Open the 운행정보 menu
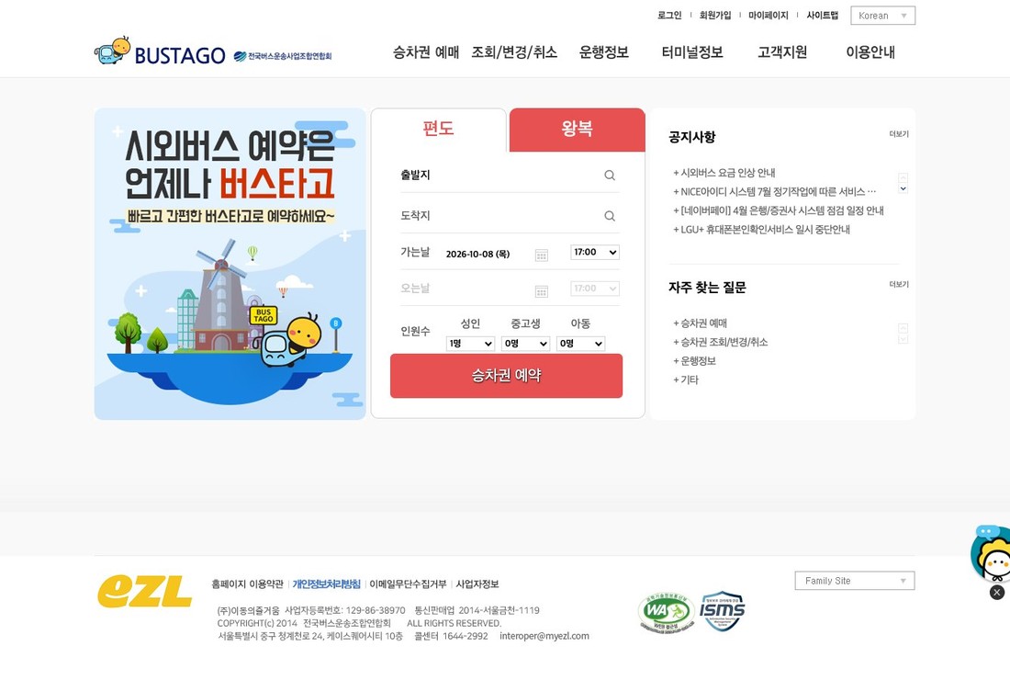 [x=603, y=52]
